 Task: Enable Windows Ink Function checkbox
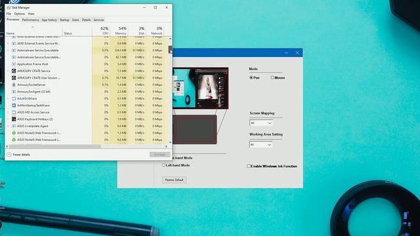(249, 166)
